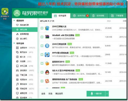Tick the checkbox next to WinRAR x86
Viewport: 128px width, 101px height.
click(42, 37)
